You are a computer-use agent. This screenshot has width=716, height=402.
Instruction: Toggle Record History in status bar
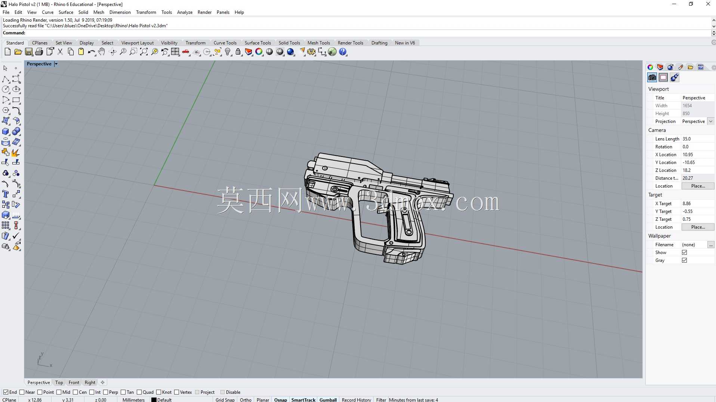(356, 399)
